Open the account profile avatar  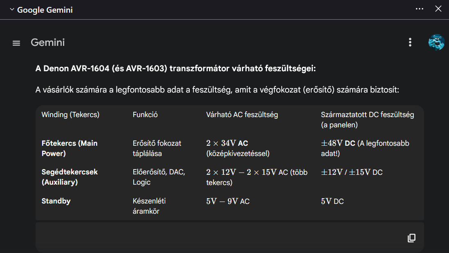pos(436,42)
